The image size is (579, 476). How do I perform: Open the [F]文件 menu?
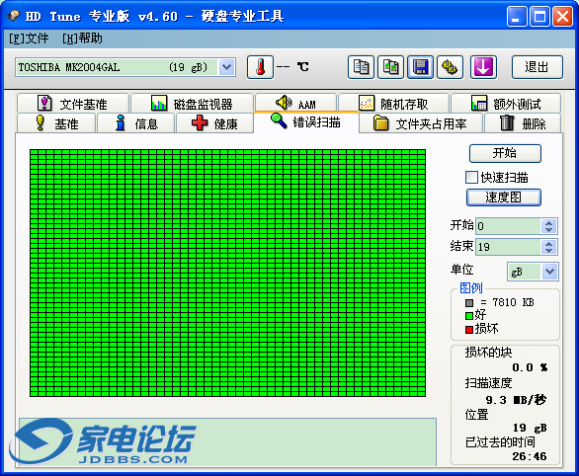coord(29,38)
